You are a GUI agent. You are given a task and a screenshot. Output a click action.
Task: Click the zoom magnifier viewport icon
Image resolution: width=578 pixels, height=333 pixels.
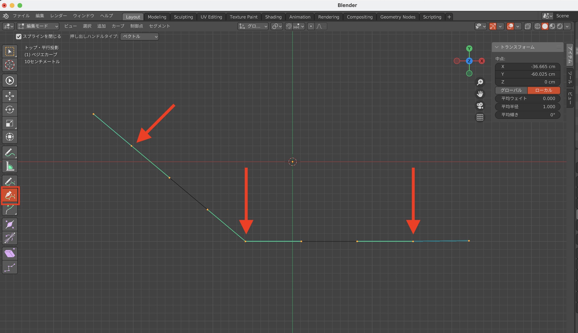click(480, 82)
